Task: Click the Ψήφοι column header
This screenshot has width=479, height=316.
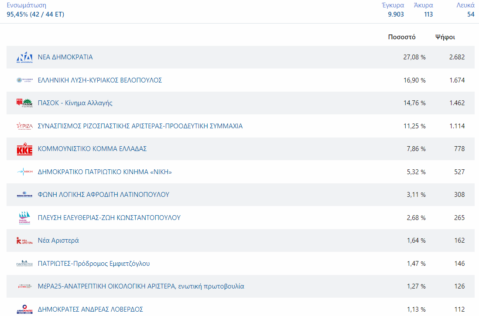Action: click(445, 37)
